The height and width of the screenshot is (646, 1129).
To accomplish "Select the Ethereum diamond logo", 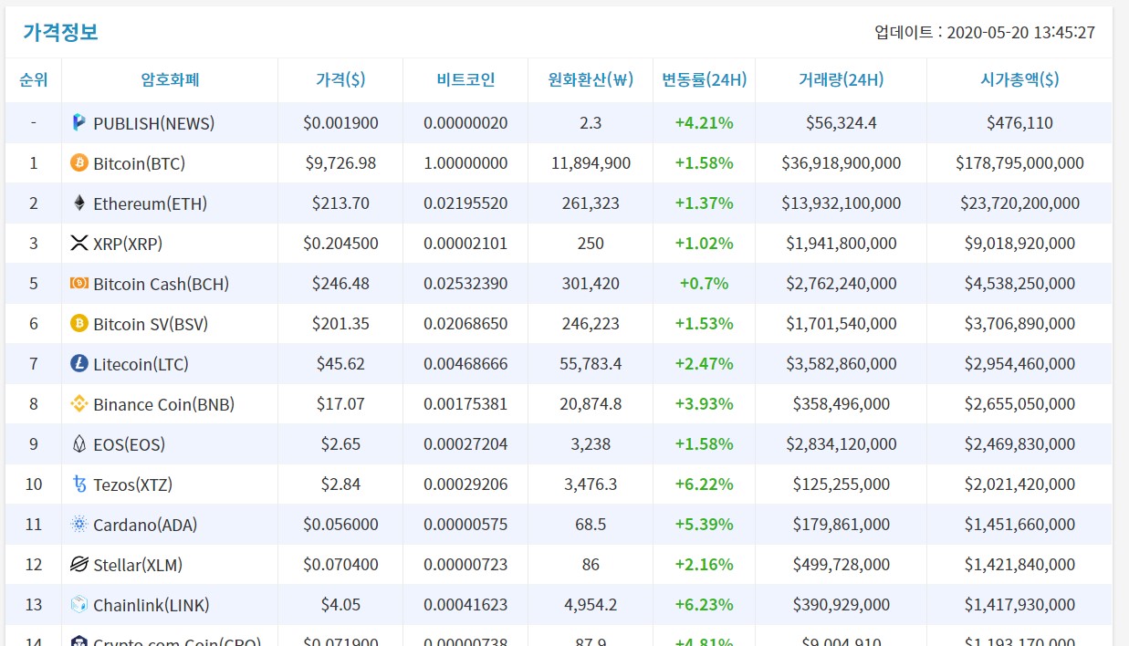I will [79, 203].
